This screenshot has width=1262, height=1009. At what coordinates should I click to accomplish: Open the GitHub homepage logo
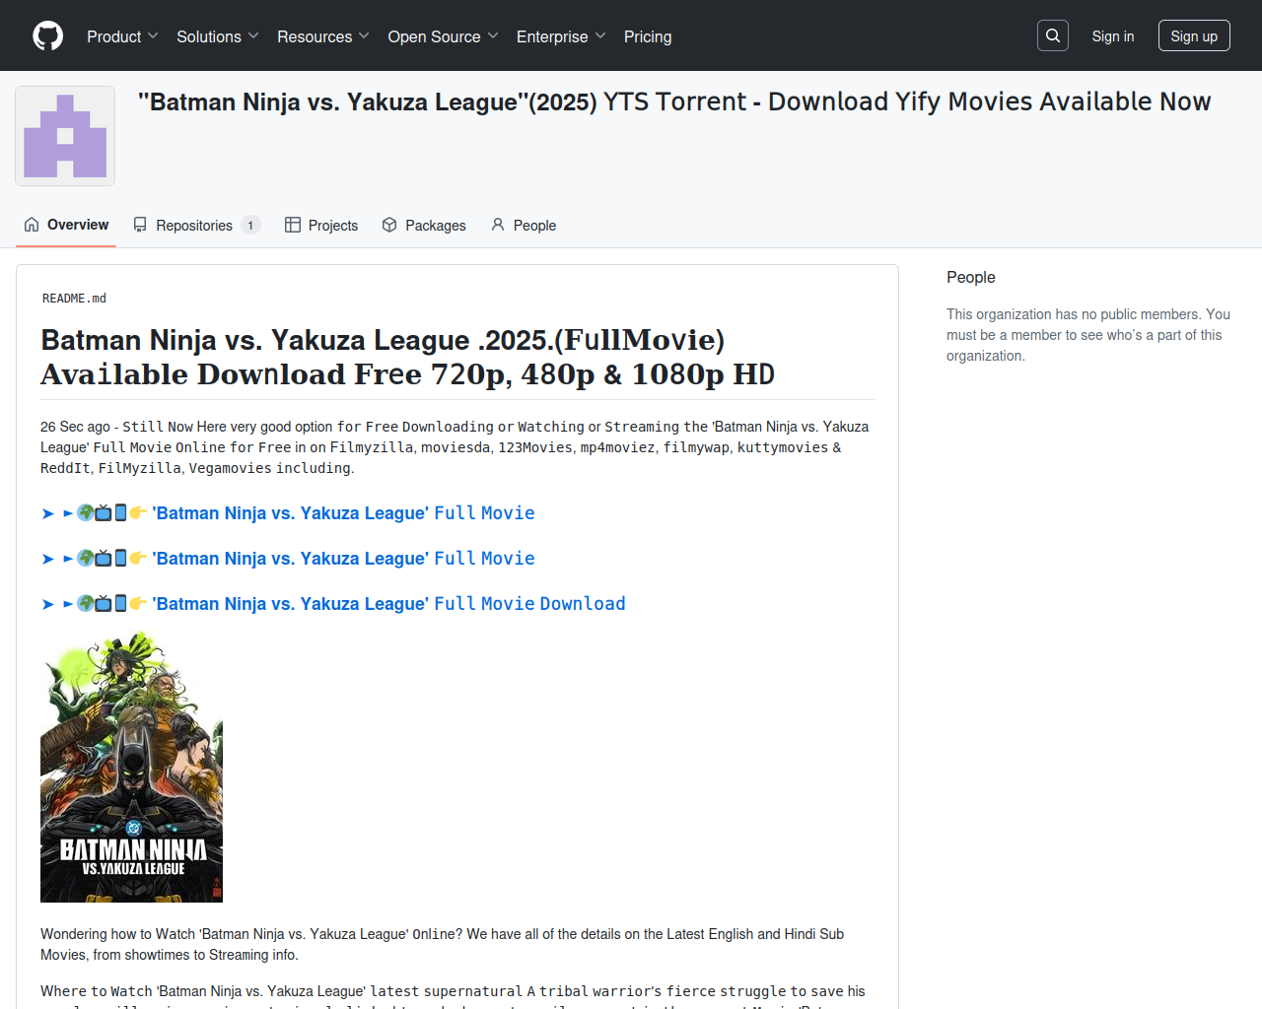[x=48, y=36]
